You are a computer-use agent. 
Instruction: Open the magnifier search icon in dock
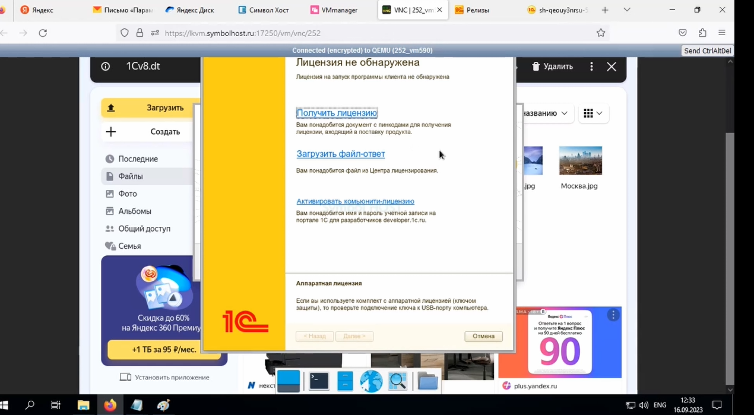pos(397,381)
